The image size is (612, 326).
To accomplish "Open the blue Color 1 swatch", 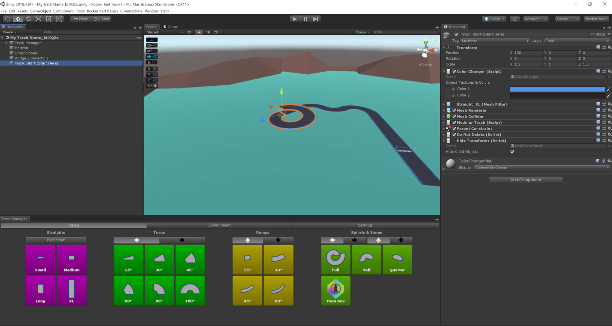I will tap(557, 89).
